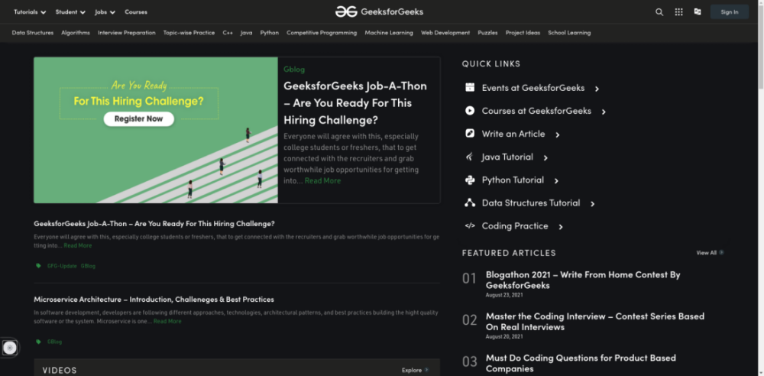Viewport: 764px width, 376px height.
Task: Click the Sign In button
Action: (730, 11)
